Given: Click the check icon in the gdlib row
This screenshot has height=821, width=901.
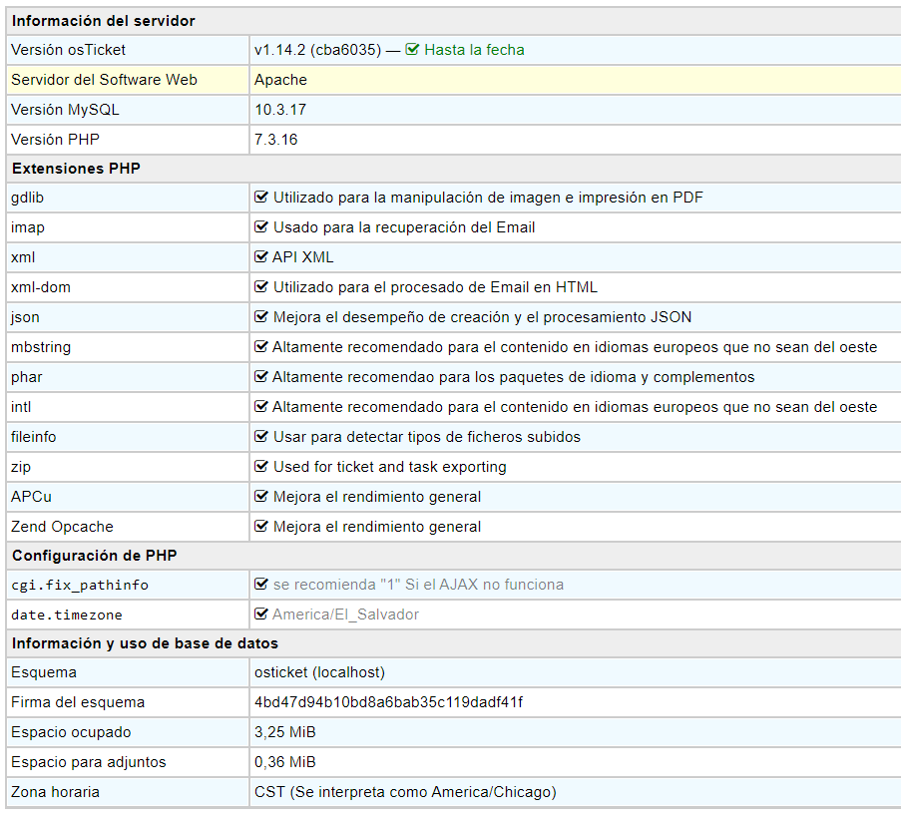Looking at the screenshot, I should tap(260, 198).
